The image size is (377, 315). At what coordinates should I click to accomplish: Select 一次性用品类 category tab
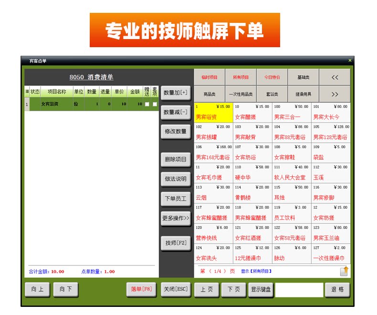coord(241,94)
